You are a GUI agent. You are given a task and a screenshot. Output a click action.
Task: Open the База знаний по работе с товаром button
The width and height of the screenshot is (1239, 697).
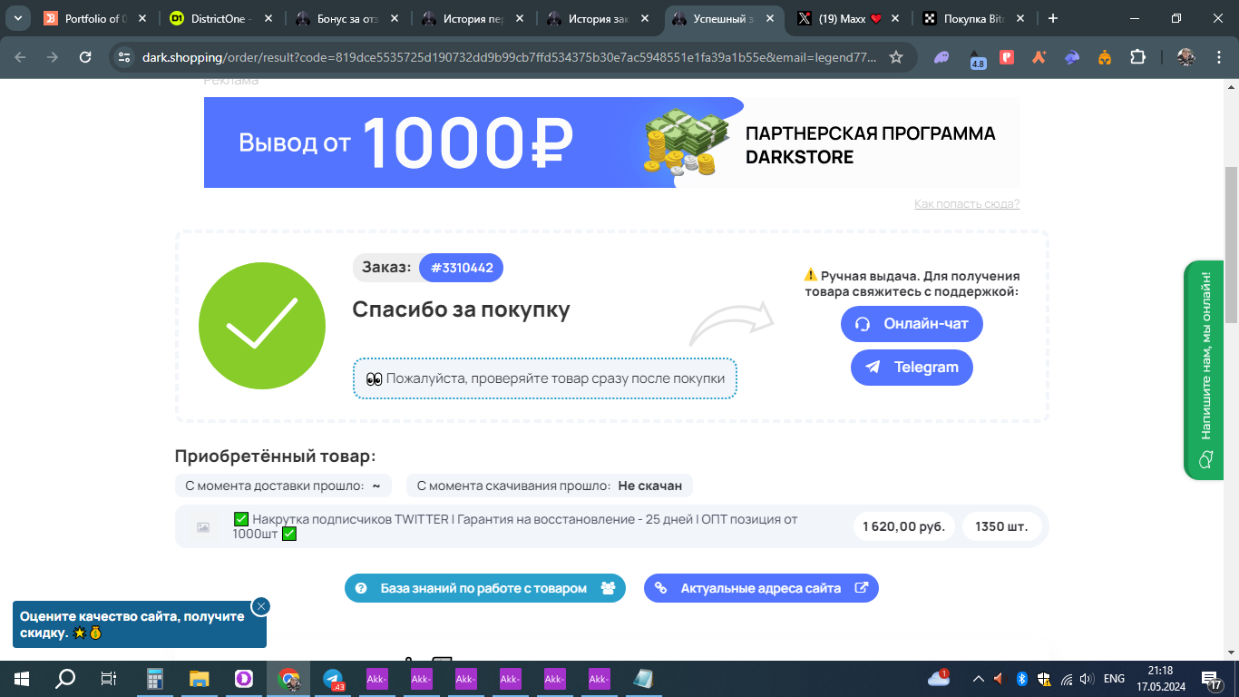point(484,588)
